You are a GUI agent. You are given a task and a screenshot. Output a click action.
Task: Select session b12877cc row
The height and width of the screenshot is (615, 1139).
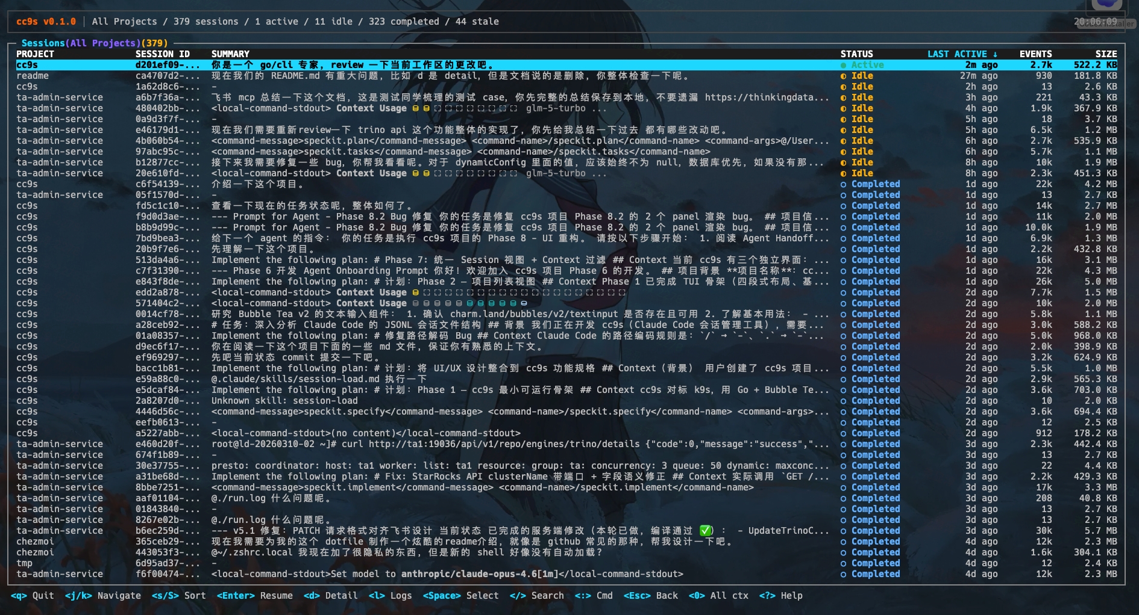click(566, 162)
